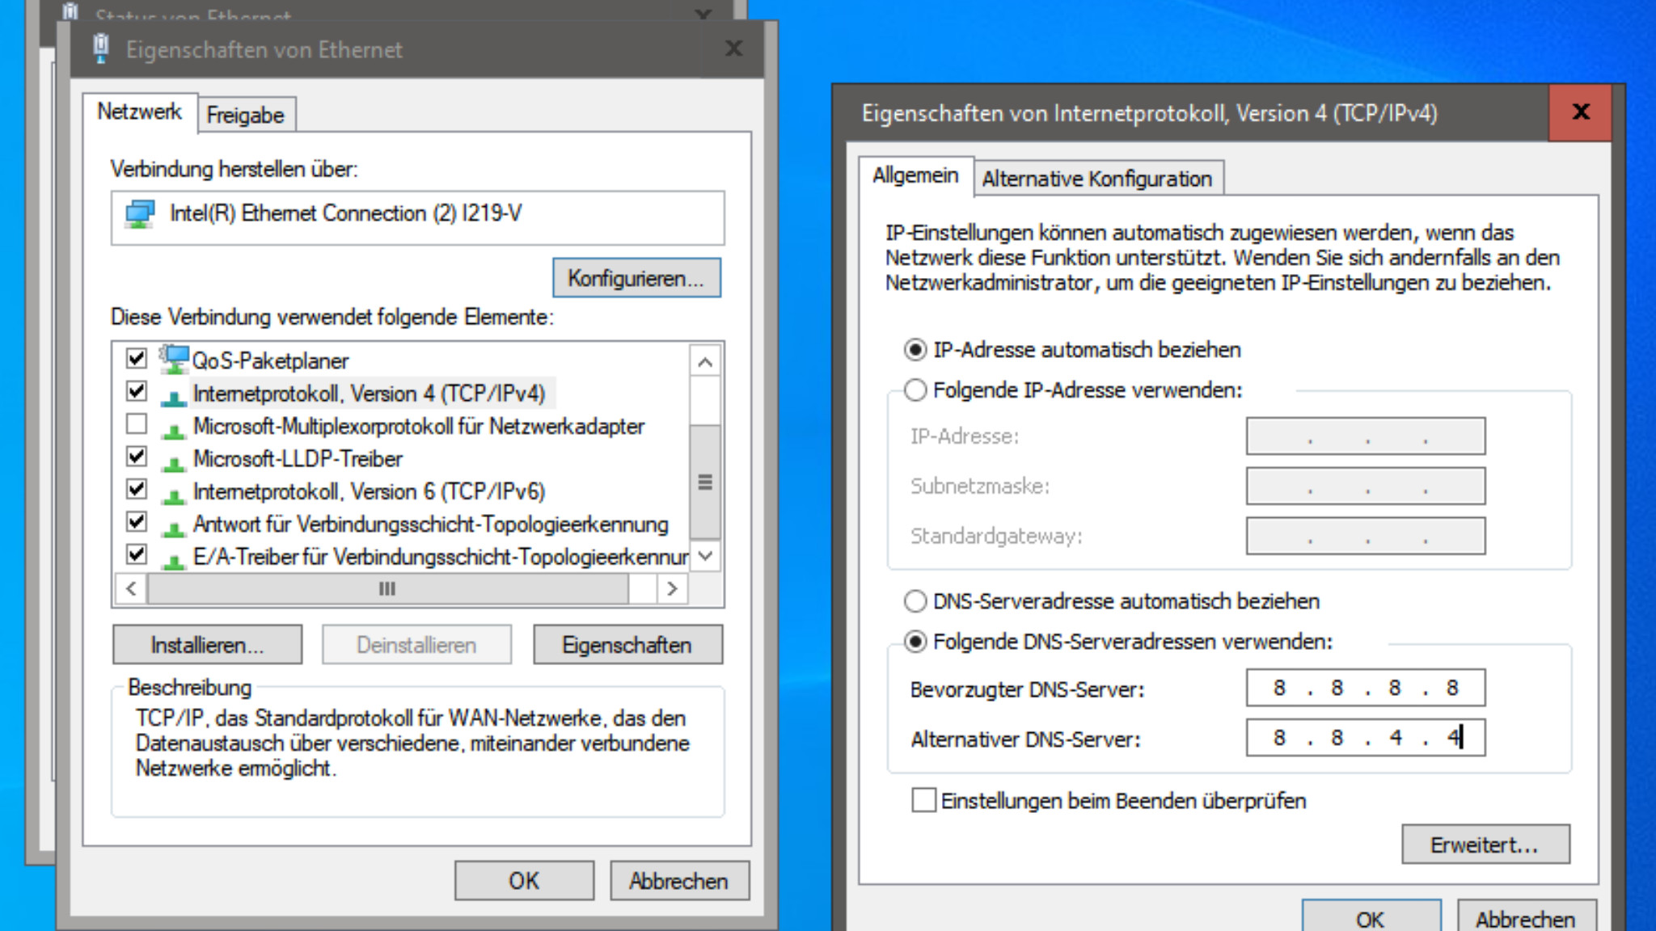The height and width of the screenshot is (931, 1656).
Task: Click the list scroll down arrow
Action: click(x=705, y=556)
